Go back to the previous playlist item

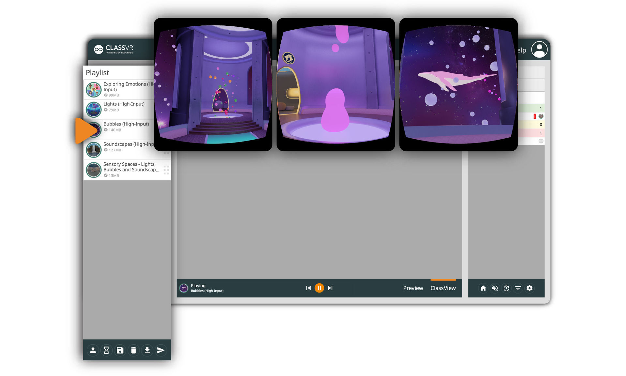pyautogui.click(x=308, y=288)
